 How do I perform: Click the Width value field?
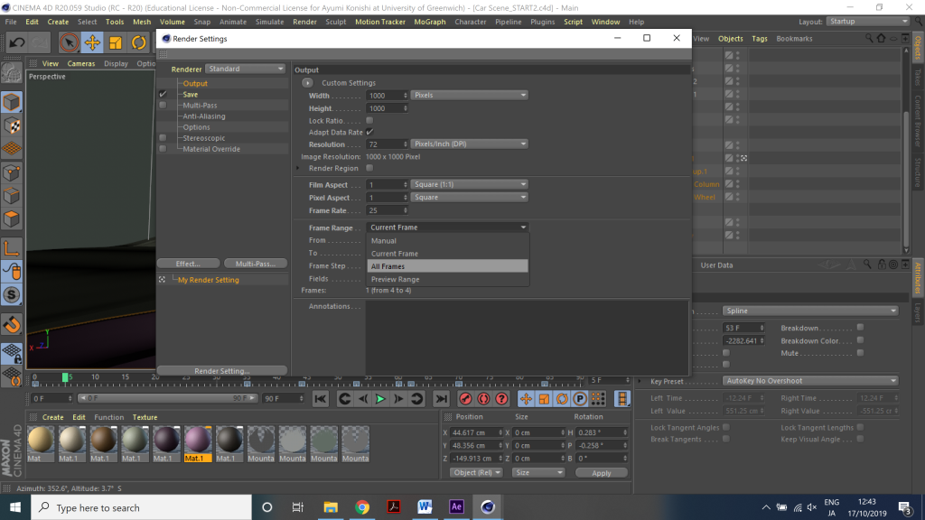click(x=387, y=96)
